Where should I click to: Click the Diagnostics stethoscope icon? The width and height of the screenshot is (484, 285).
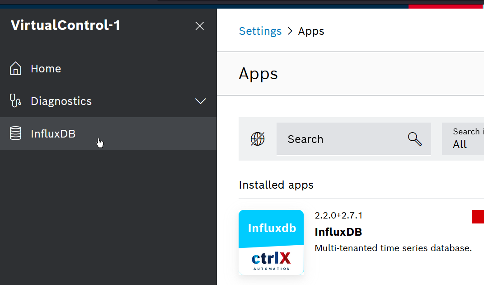click(15, 101)
